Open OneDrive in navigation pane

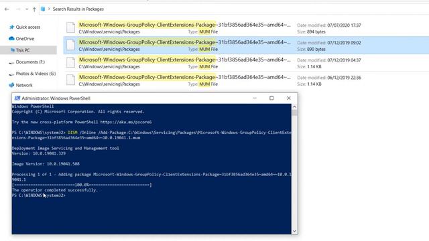click(25, 39)
